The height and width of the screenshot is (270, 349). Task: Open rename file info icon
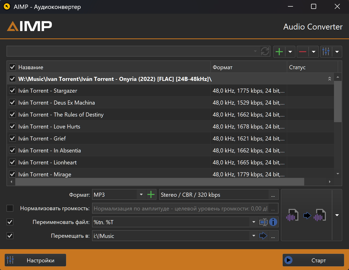(273, 222)
